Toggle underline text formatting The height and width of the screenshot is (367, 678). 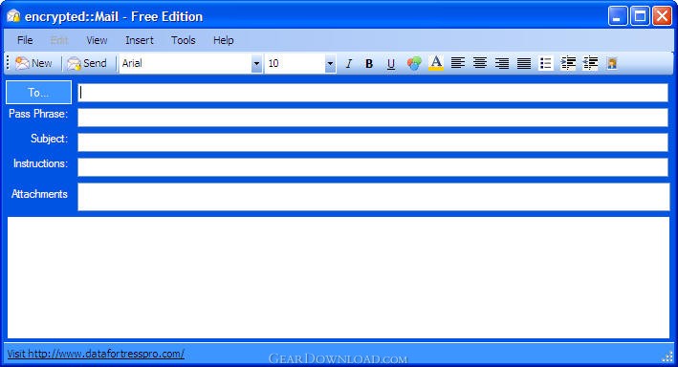click(x=391, y=63)
